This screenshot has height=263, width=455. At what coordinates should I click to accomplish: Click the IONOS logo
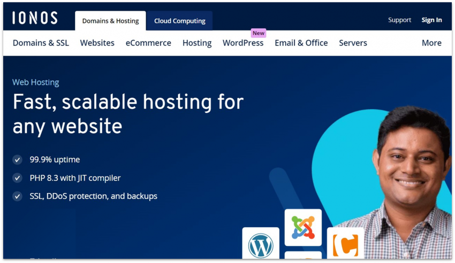click(35, 18)
